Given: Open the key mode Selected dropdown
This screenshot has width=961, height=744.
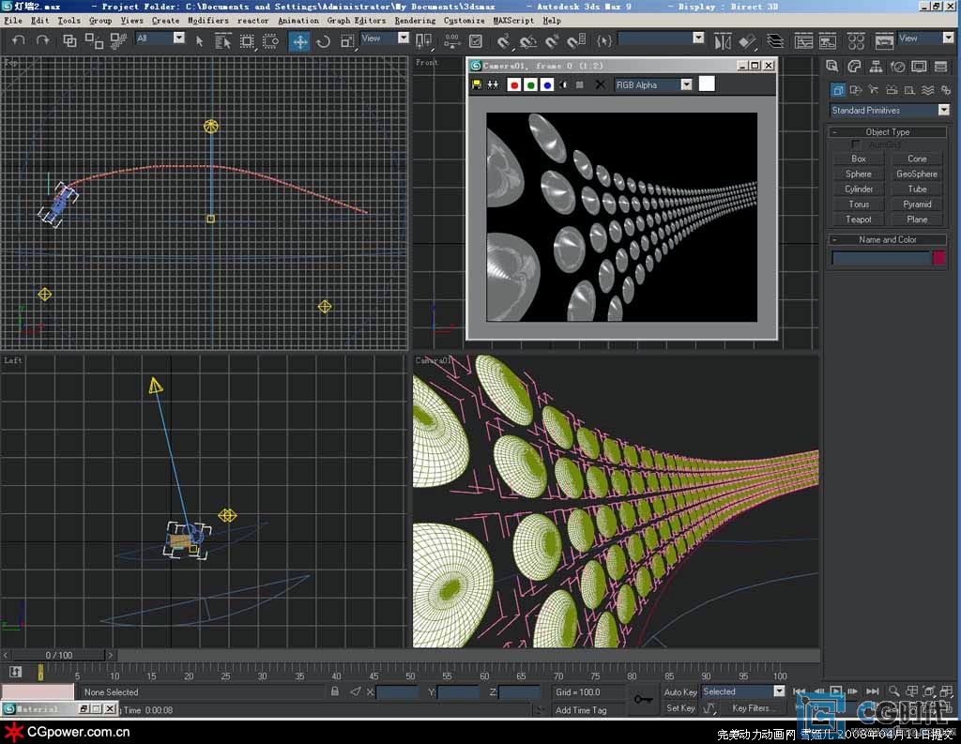Looking at the screenshot, I should pos(743,691).
